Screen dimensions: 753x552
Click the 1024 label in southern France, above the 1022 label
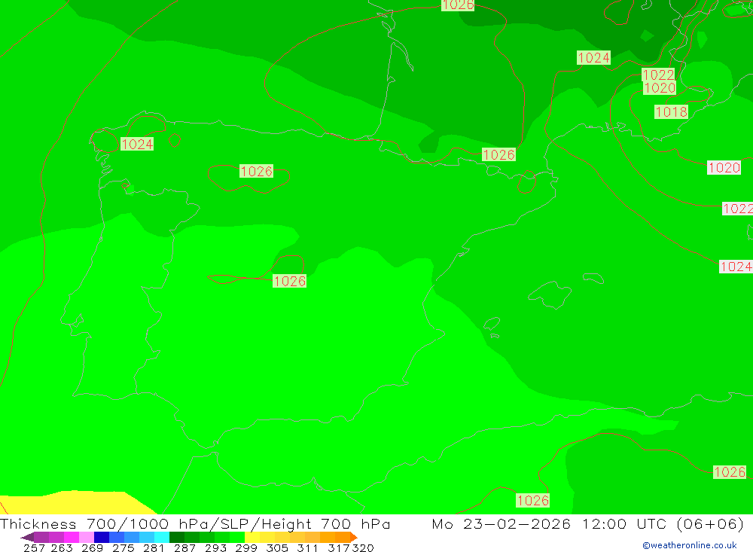593,58
